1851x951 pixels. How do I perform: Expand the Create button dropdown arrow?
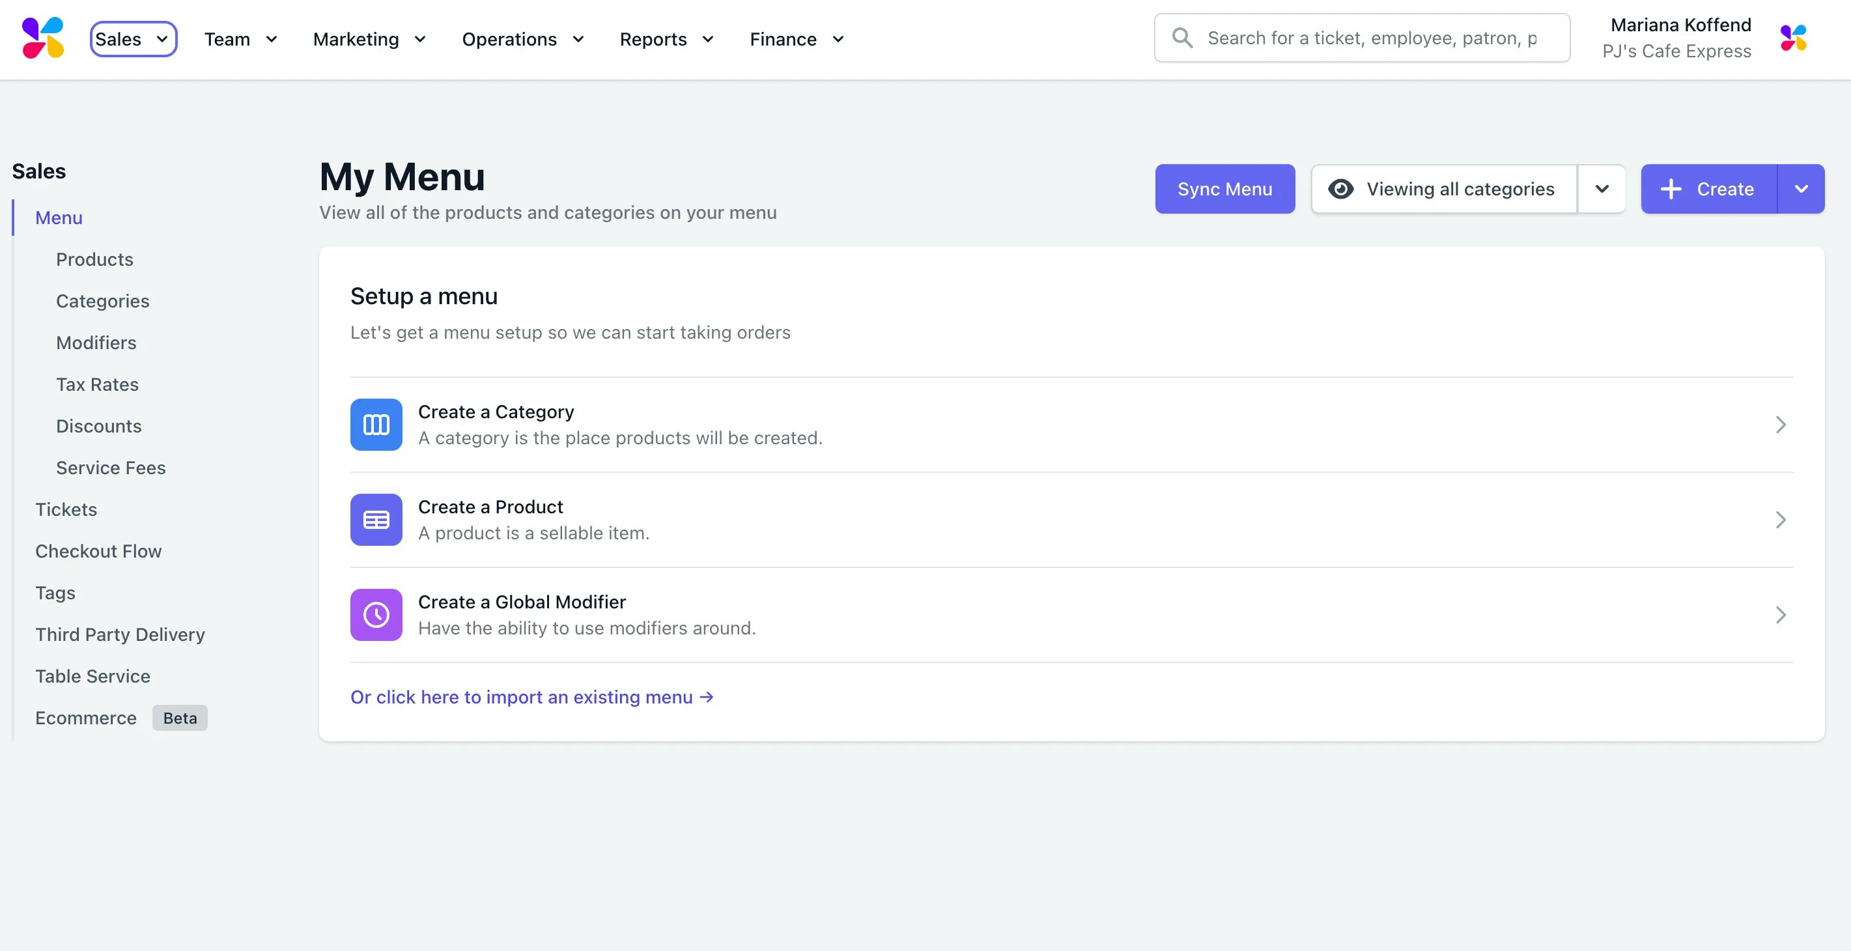coord(1801,189)
